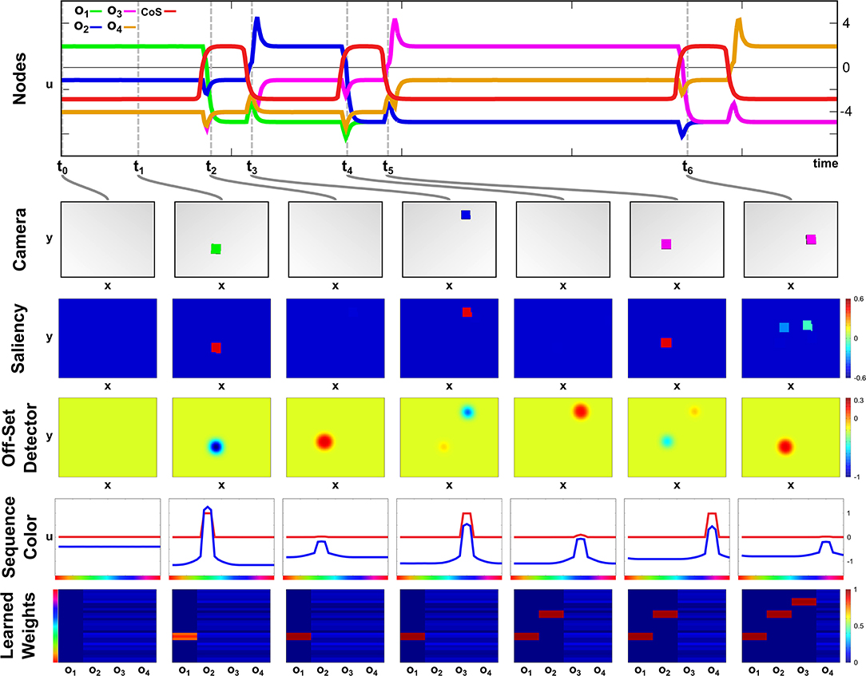866x676 pixels.
Task: Click the t2 time marker label
Action: [211, 166]
